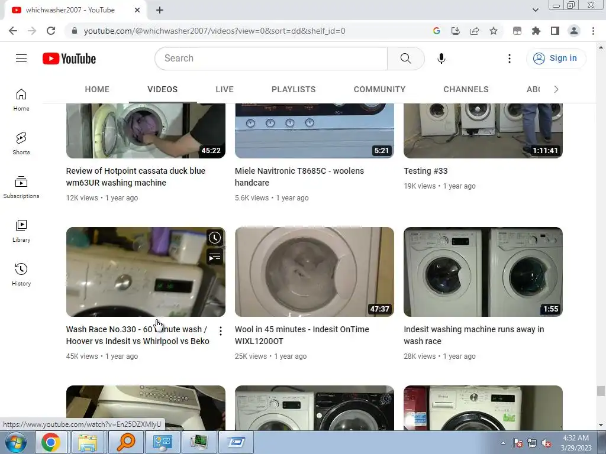
Task: Open the COMMUNITY channel tab
Action: tap(379, 90)
